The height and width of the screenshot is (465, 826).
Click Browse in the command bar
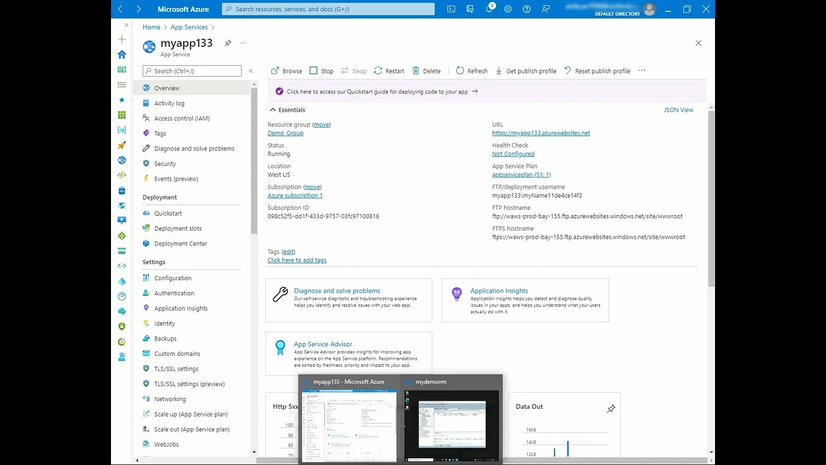click(x=287, y=71)
